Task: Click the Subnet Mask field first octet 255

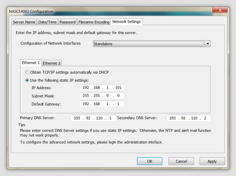Action: 86,96
